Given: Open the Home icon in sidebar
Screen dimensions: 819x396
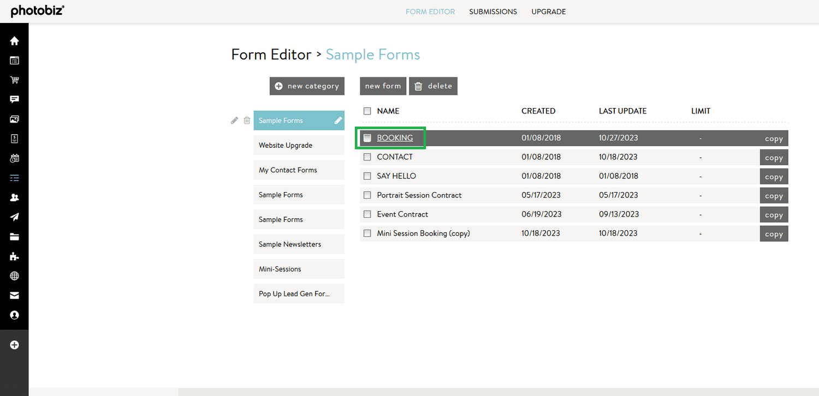Looking at the screenshot, I should pyautogui.click(x=14, y=40).
